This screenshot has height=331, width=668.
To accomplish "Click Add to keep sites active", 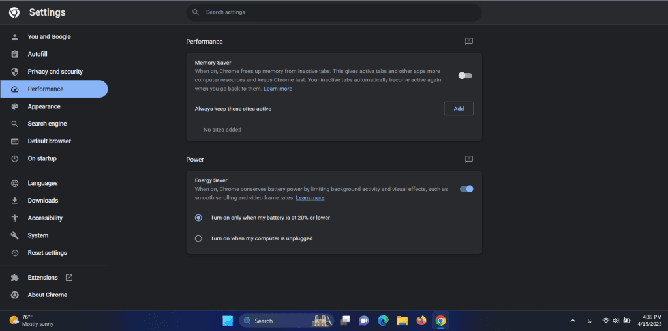I will pyautogui.click(x=459, y=109).
